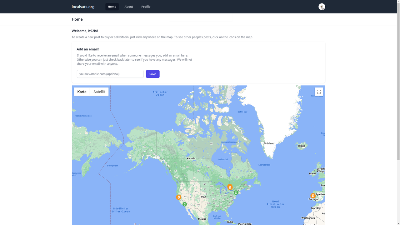Screen dimensions: 400x225
Task: Click the Grönland label on map
Action: 269,143
